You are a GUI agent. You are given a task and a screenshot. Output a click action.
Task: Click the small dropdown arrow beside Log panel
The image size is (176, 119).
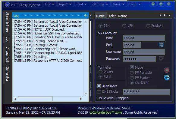[x=90, y=15]
